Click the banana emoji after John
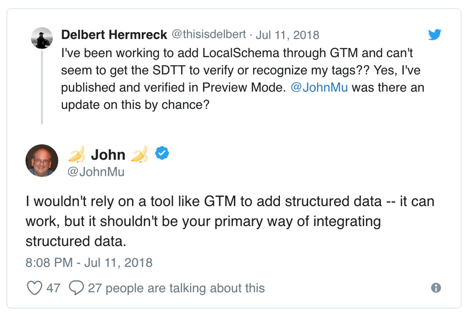This screenshot has width=467, height=314. (x=140, y=154)
